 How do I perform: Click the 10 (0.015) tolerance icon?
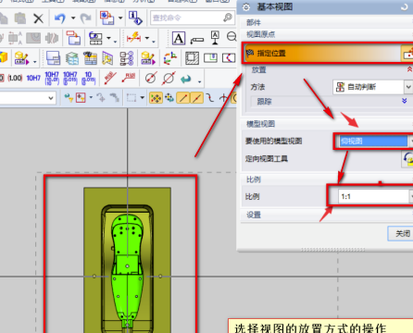pyautogui.click(x=89, y=78)
